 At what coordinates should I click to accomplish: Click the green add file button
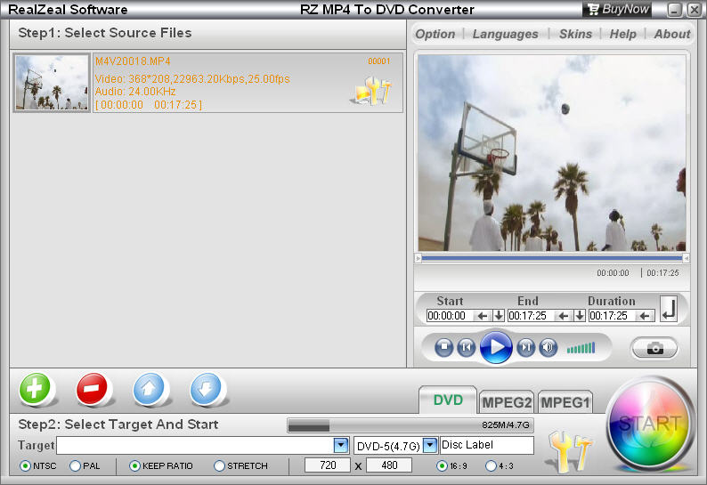[x=35, y=389]
